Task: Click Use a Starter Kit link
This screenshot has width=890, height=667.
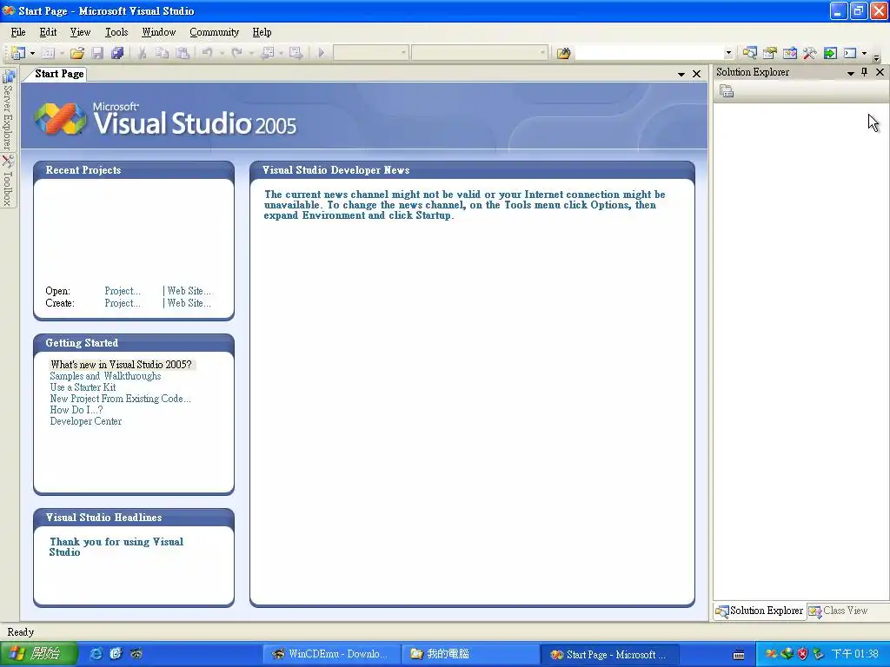Action: click(83, 387)
